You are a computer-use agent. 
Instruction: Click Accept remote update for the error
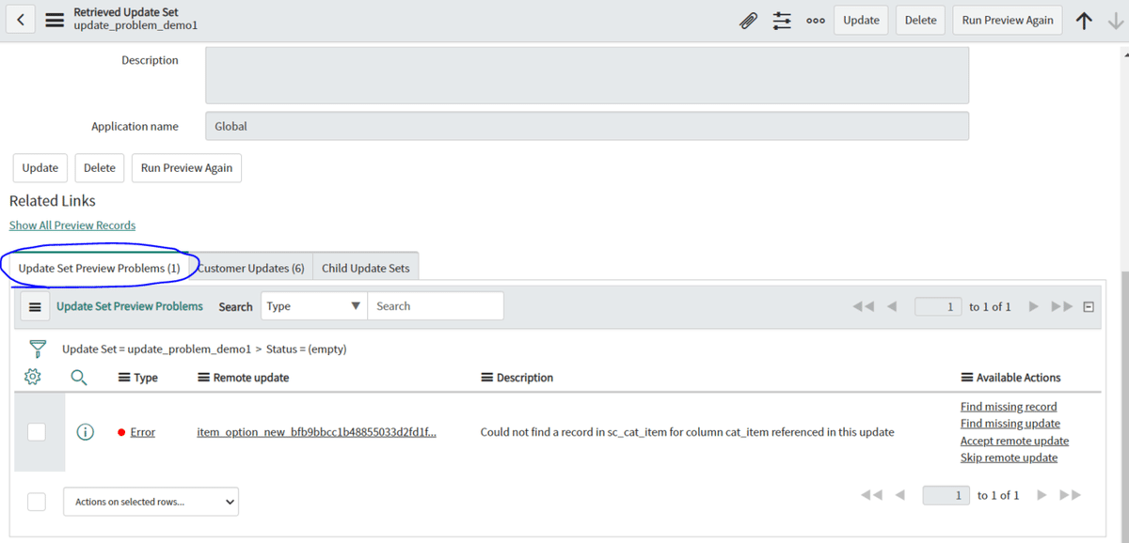[x=1014, y=441]
